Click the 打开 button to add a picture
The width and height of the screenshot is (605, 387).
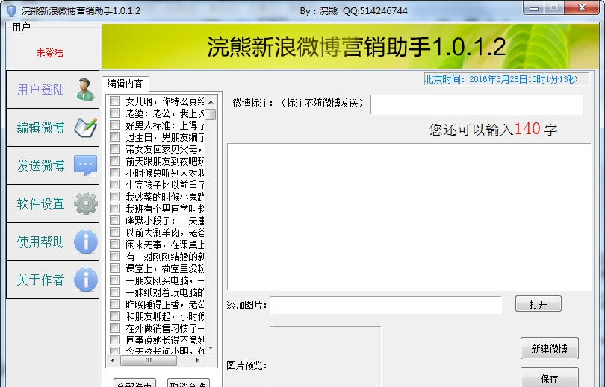click(539, 304)
